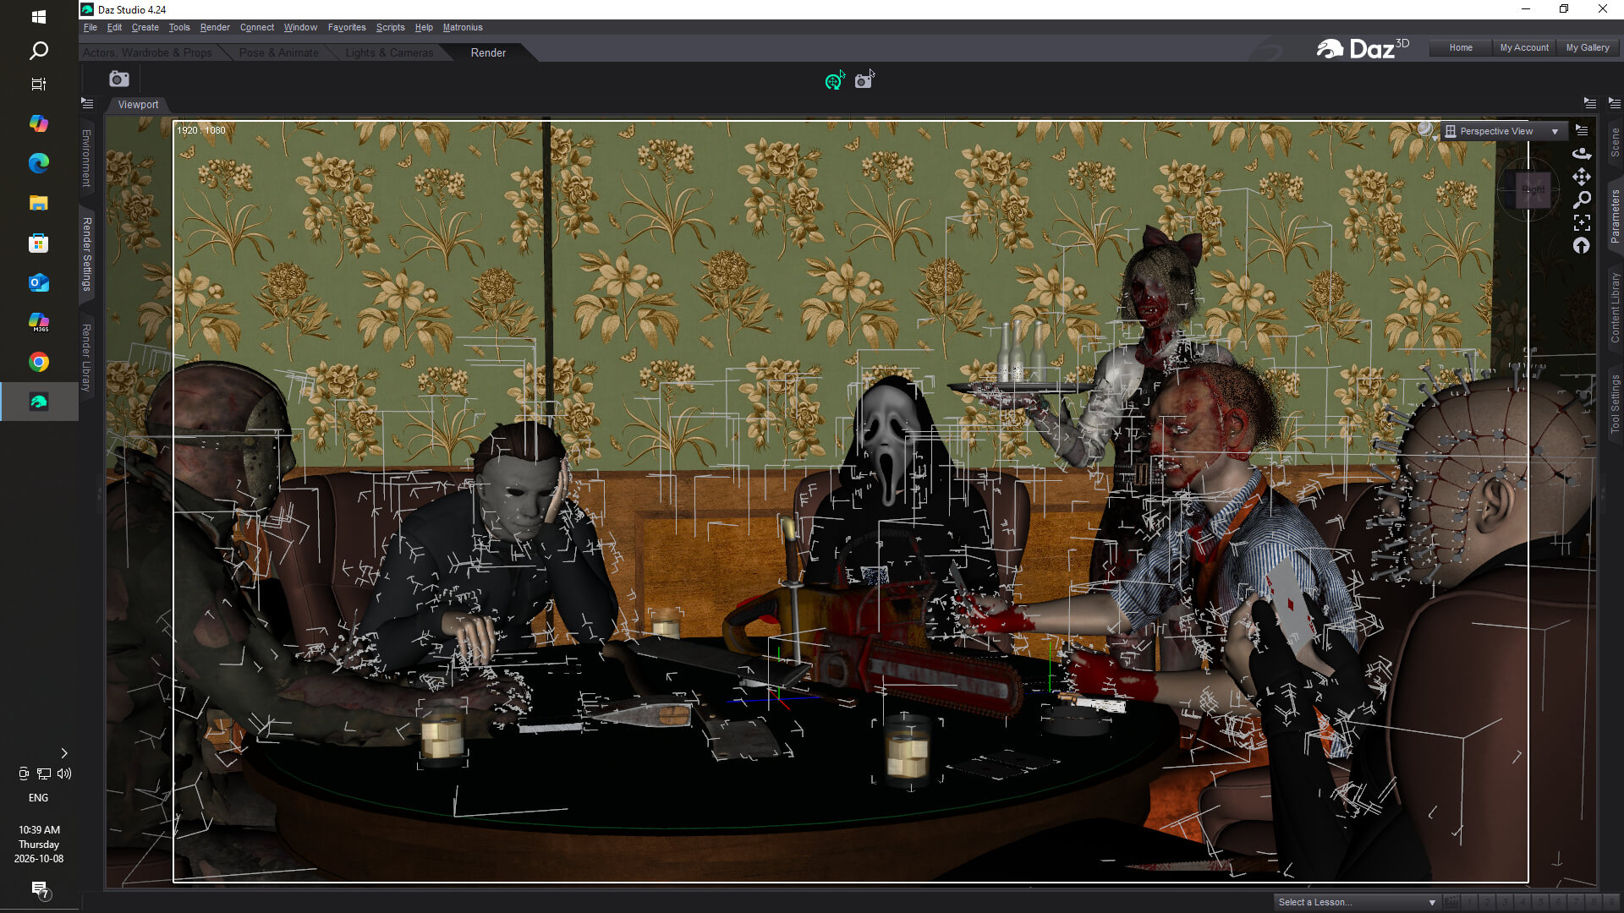Click the Reset camera up-arrow icon

pos(1582,246)
